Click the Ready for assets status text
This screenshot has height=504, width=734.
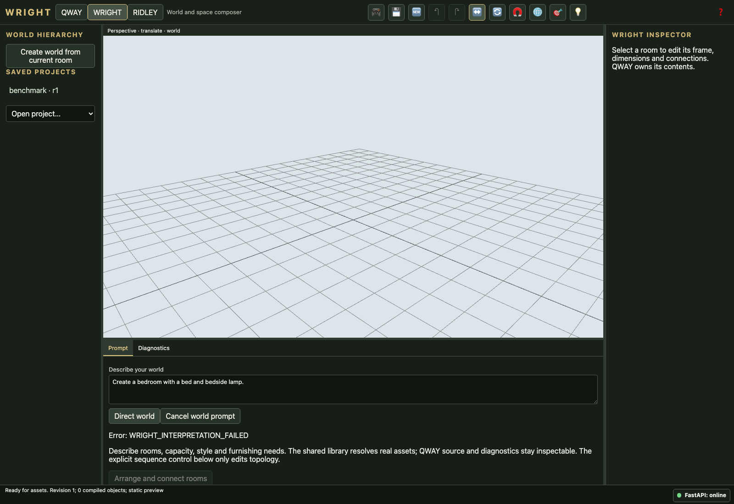[84, 490]
